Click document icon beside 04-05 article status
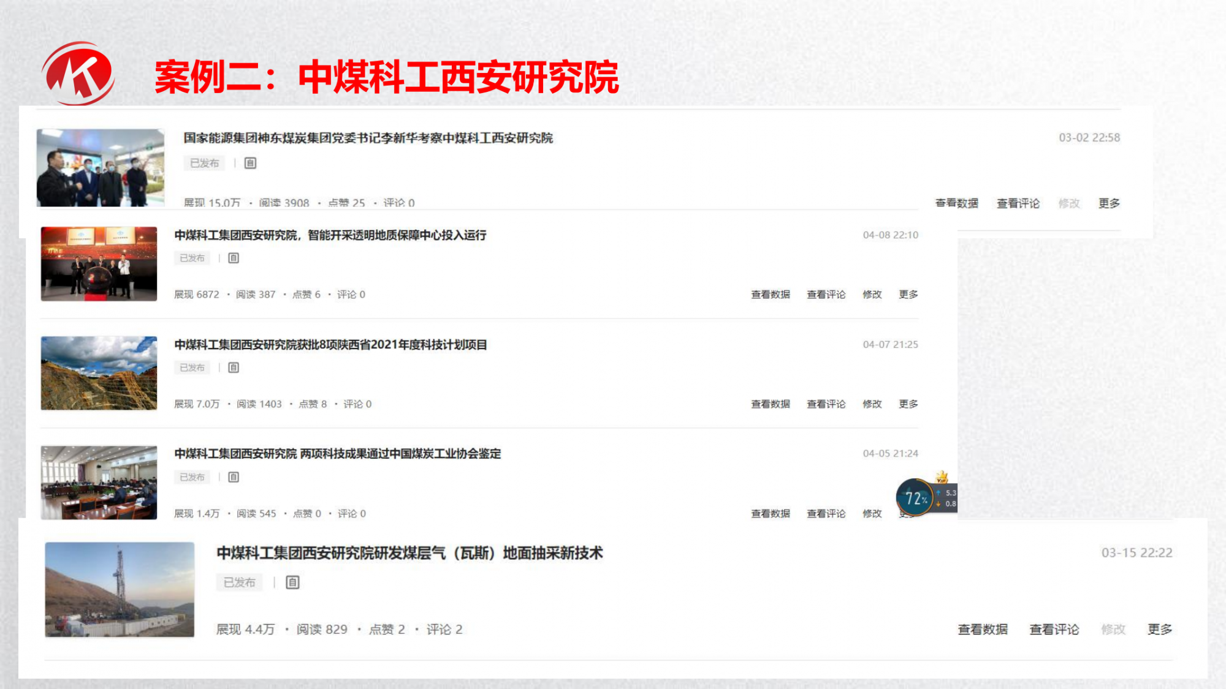Screen dimensions: 1226x689 [234, 477]
